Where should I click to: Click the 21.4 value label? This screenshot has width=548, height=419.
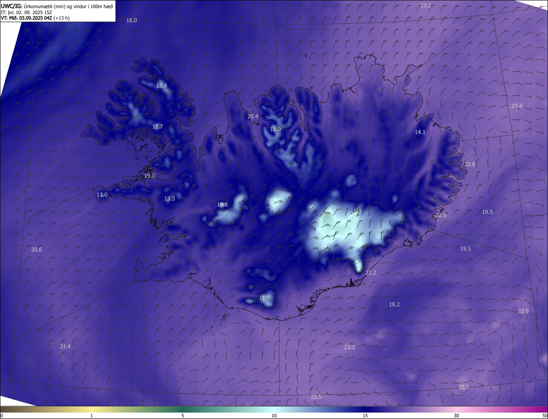tap(65, 346)
